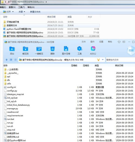The height and width of the screenshot is (142, 135).
Task: Click the 新建文件夹 new folder button
Action: click(35, 12)
